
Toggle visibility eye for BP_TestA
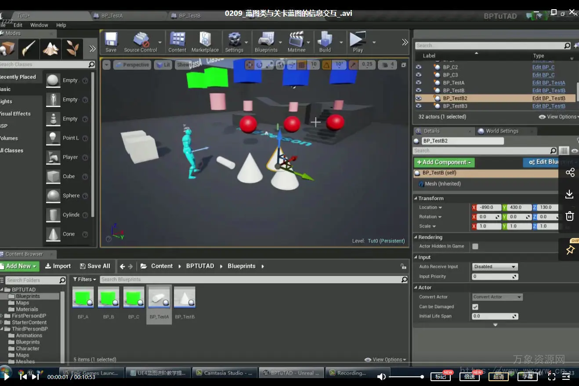(x=419, y=83)
